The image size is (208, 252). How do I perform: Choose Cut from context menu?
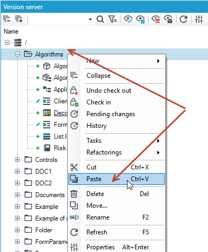pyautogui.click(x=117, y=167)
